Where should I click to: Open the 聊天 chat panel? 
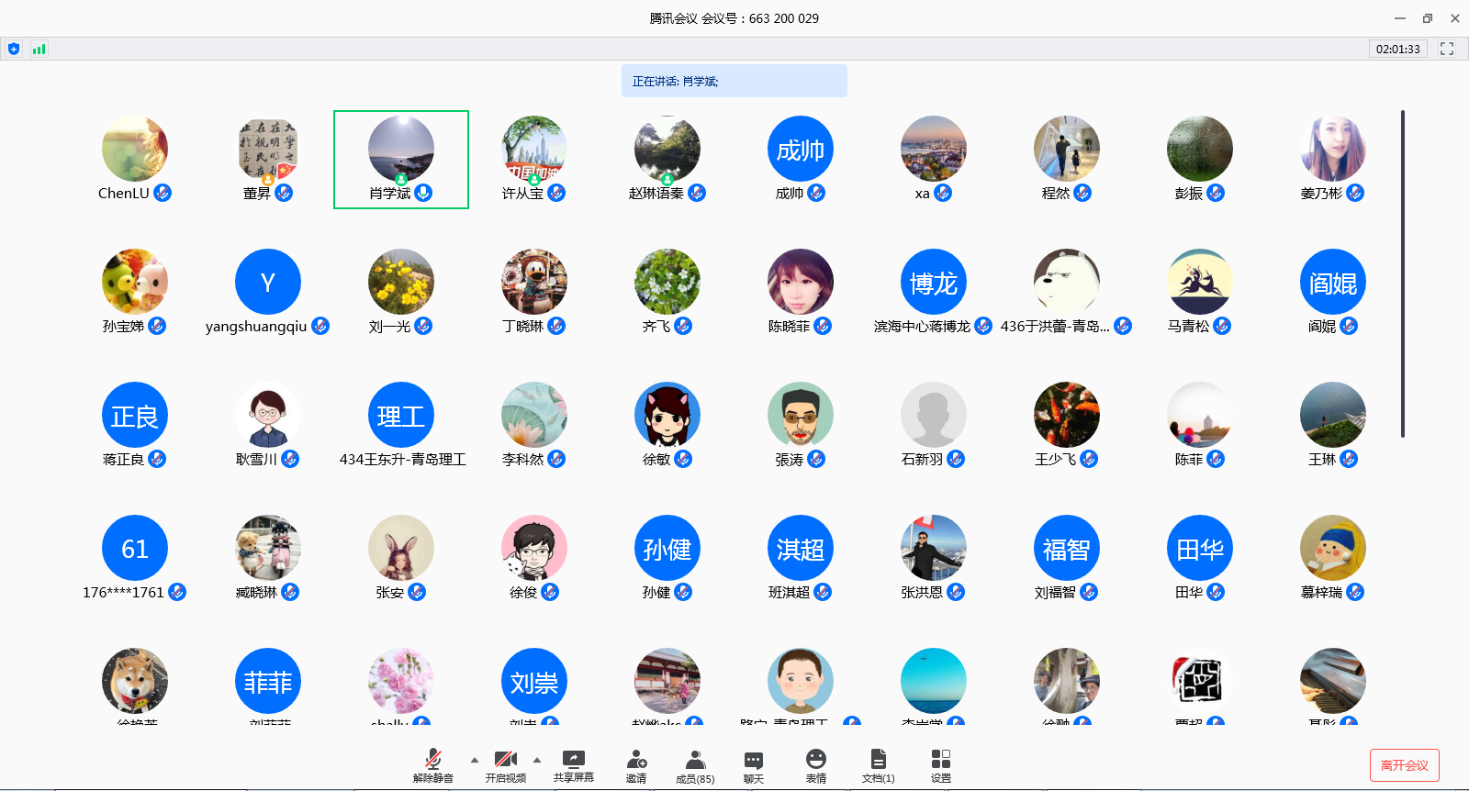coord(754,765)
